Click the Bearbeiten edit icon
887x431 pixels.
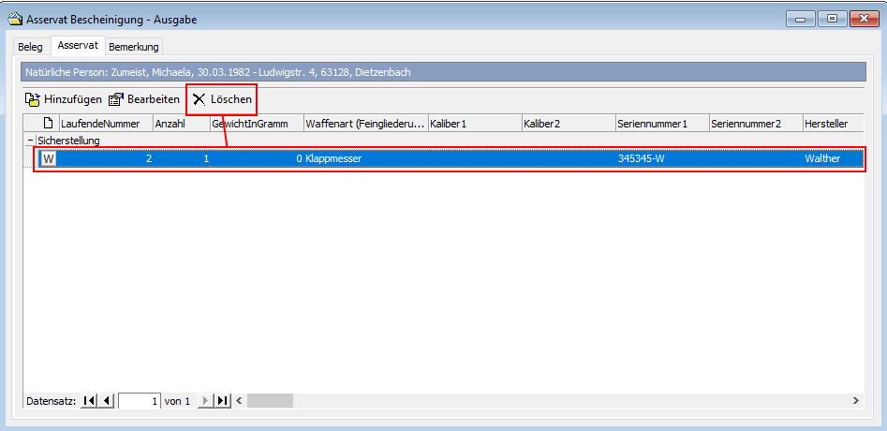tap(116, 99)
